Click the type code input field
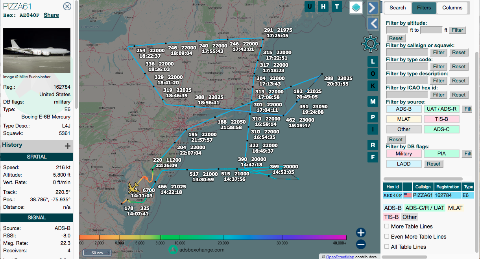This screenshot has width=480, height=259. [x=407, y=67]
